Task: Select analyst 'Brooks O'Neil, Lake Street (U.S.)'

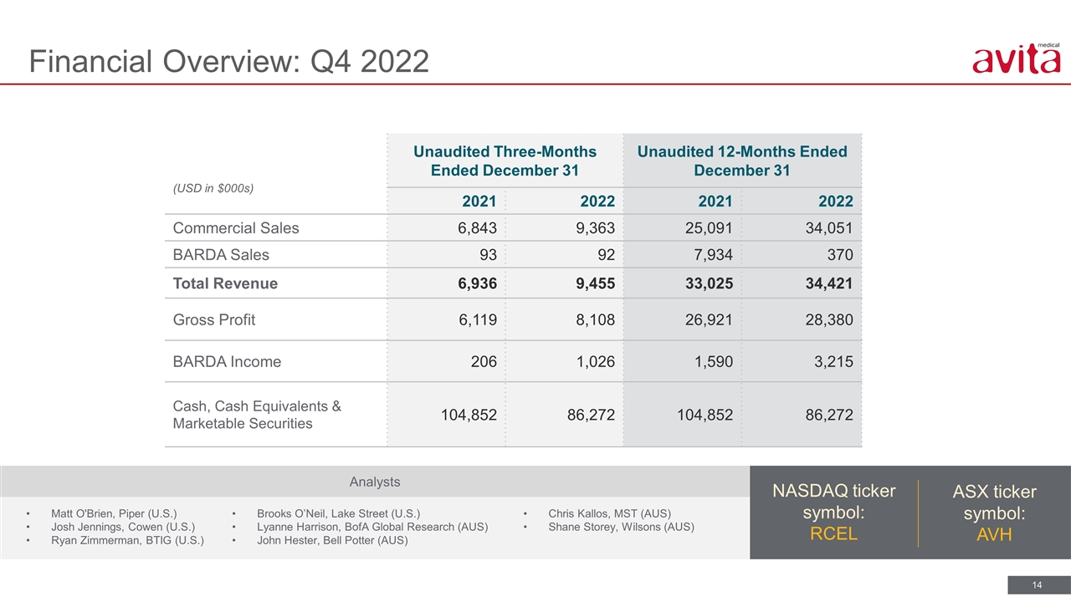Action: (x=338, y=513)
